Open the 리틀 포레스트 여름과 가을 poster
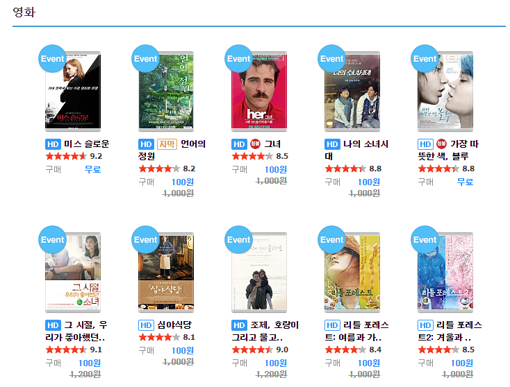Screen dimensions: 510x387 pos(352,273)
